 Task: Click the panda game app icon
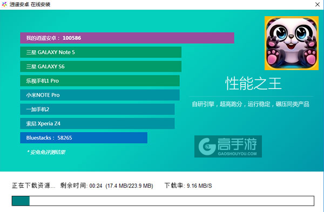292,43
